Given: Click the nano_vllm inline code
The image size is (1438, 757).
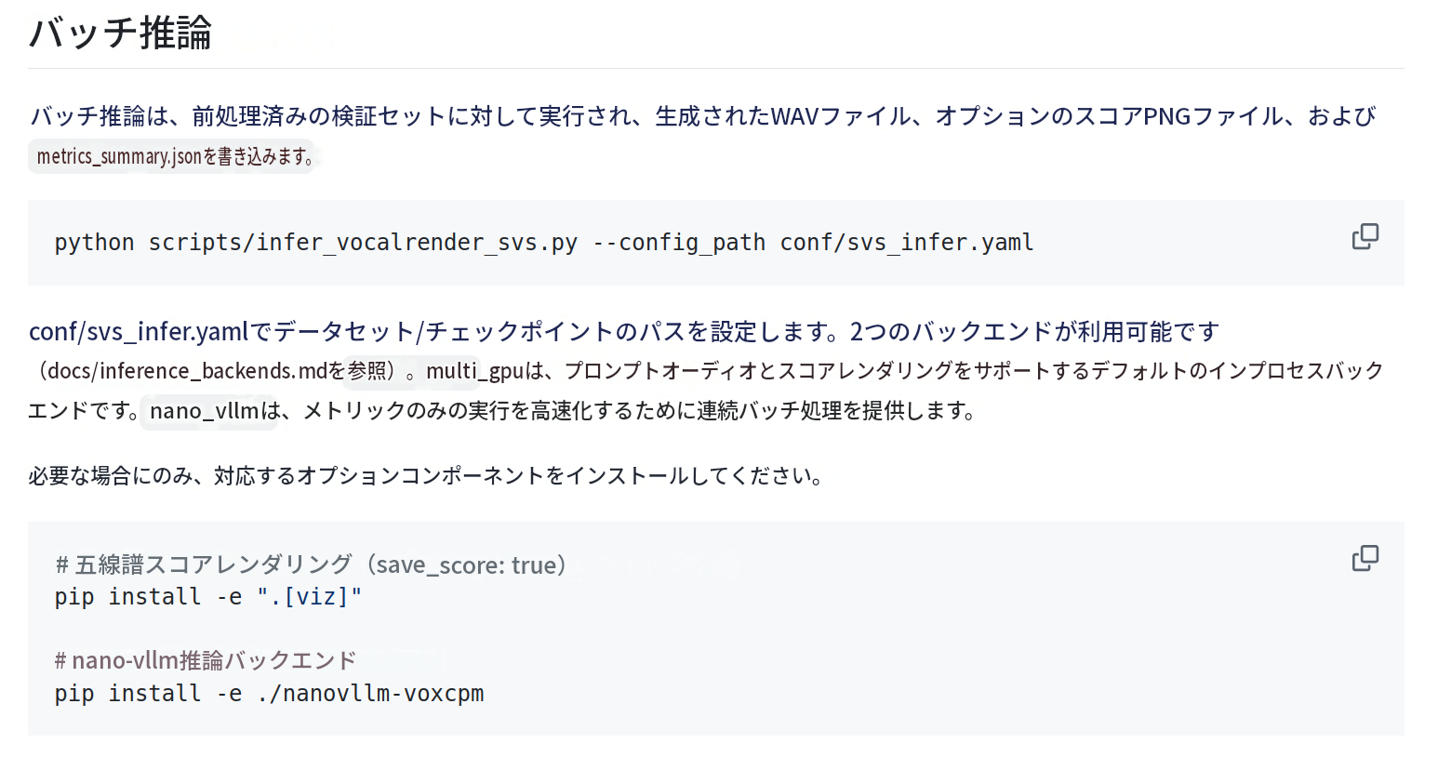Looking at the screenshot, I should [204, 410].
